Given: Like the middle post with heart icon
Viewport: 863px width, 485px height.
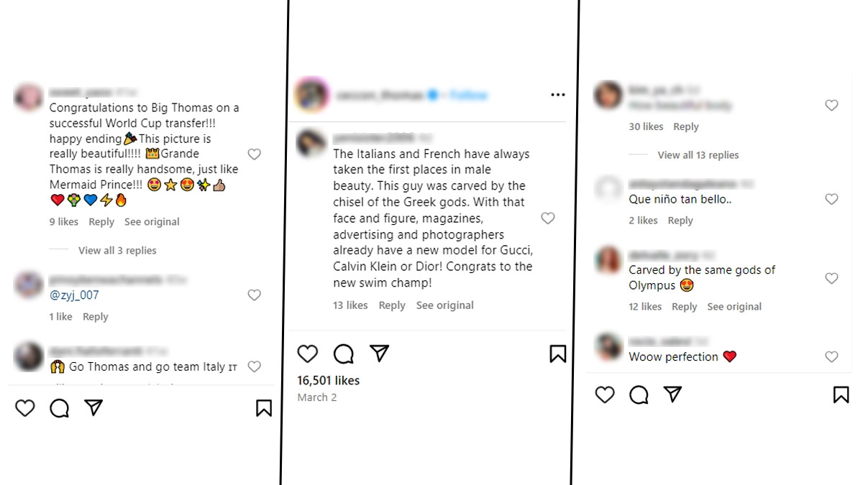Looking at the screenshot, I should click(308, 354).
